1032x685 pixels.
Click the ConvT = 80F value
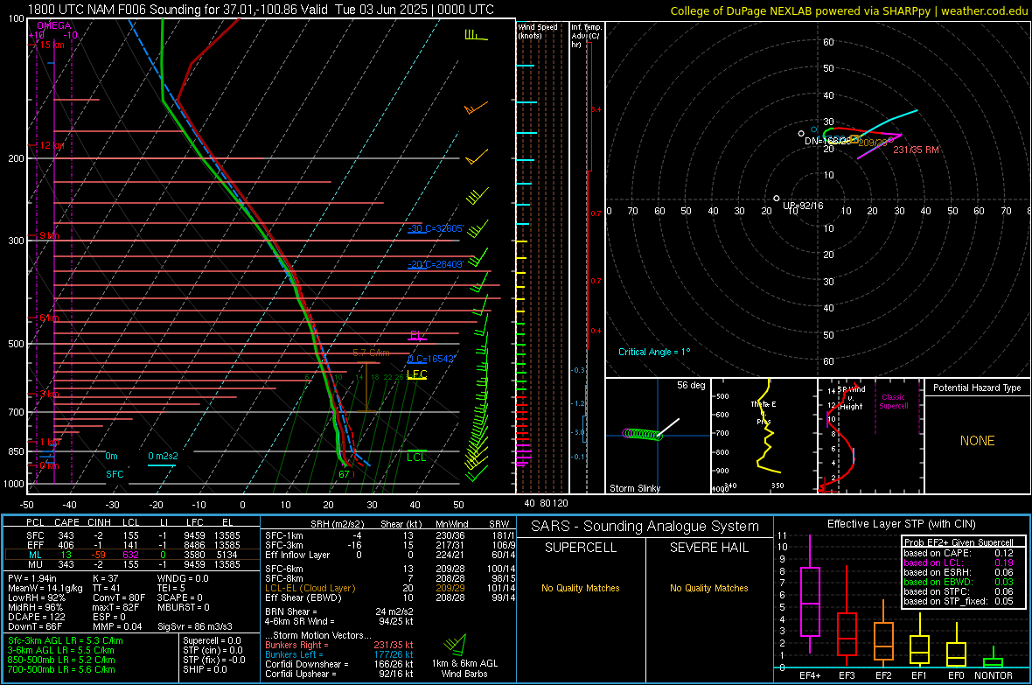118,598
